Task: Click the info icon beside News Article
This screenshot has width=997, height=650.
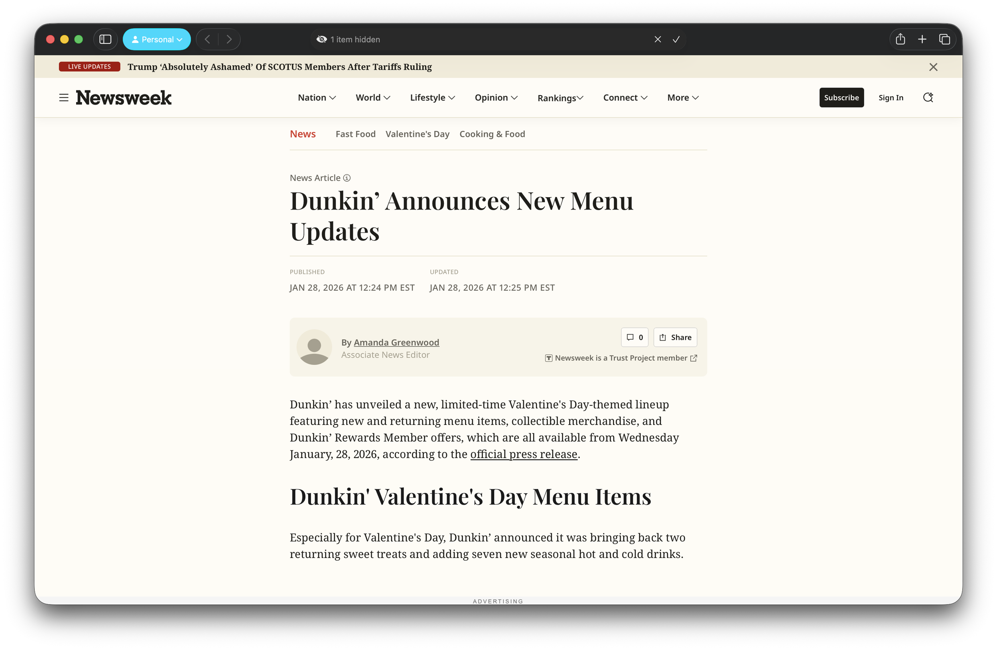Action: point(347,178)
